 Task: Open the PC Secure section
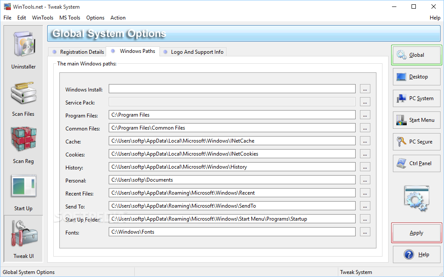tap(416, 142)
